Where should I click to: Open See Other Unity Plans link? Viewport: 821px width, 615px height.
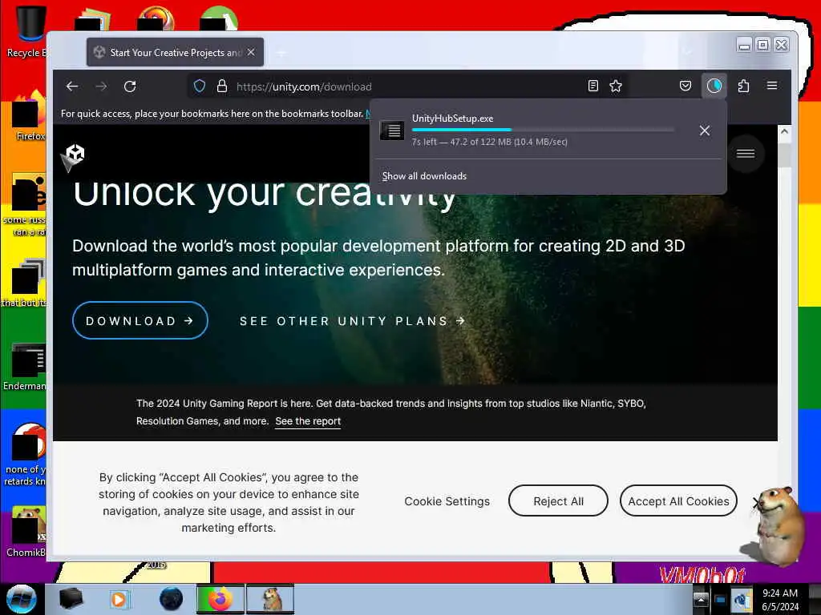[353, 320]
